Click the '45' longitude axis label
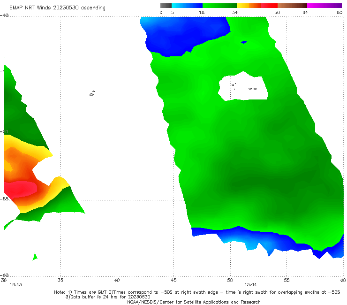The width and height of the screenshot is (347, 305). (x=173, y=280)
